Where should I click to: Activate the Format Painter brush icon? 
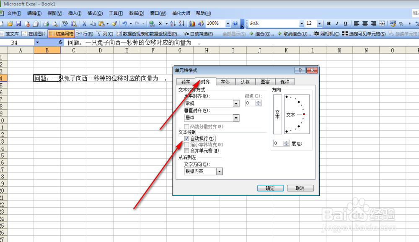click(114, 24)
